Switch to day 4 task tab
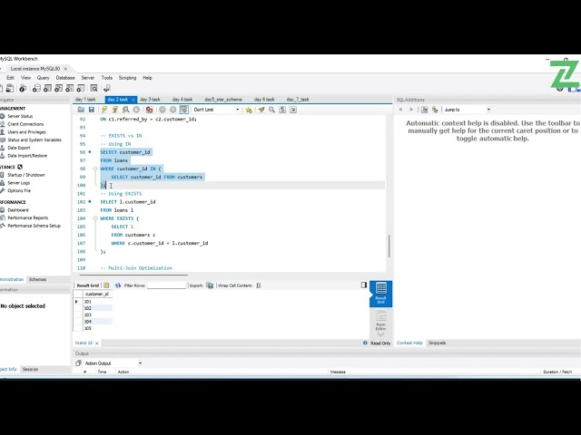This screenshot has width=581, height=435. coord(182,99)
